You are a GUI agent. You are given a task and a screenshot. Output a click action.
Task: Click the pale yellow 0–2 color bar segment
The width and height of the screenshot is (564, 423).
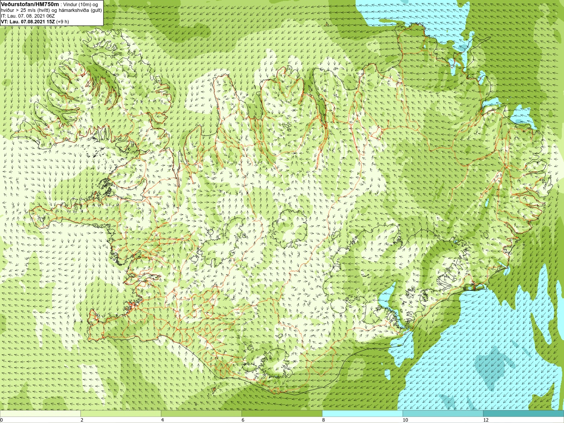[40, 413]
